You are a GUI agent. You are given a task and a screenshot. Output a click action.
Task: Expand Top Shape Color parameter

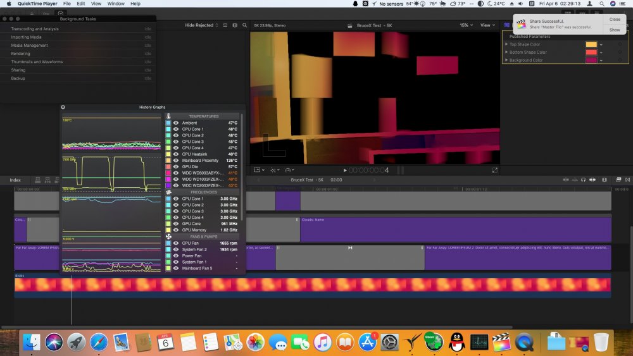(x=506, y=44)
